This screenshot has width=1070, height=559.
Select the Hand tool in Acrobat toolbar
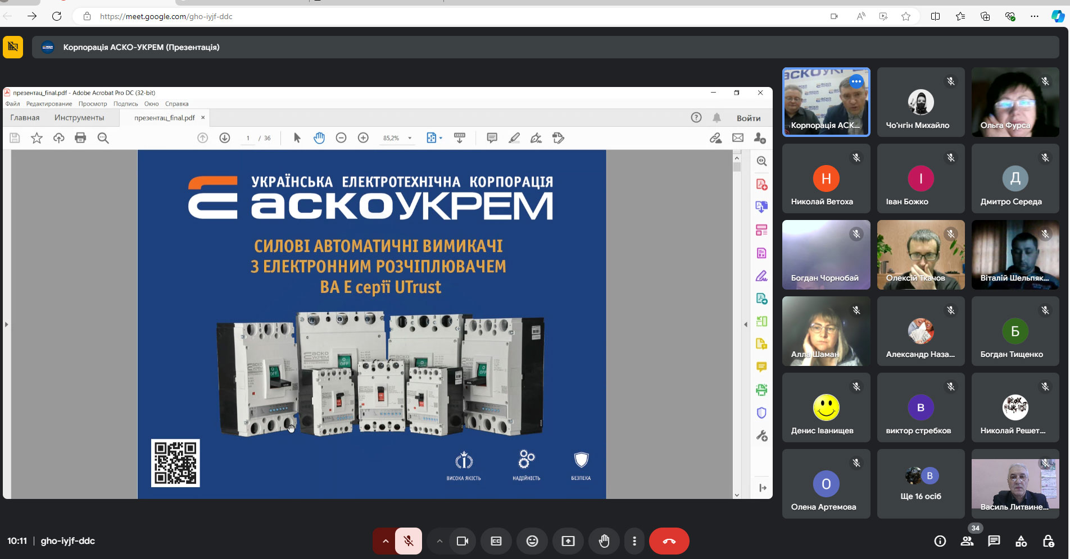click(x=319, y=138)
